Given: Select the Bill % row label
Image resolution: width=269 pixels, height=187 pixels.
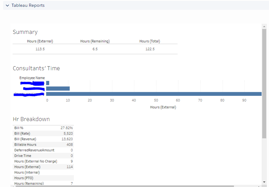Looking at the screenshot, I should pos(19,128).
